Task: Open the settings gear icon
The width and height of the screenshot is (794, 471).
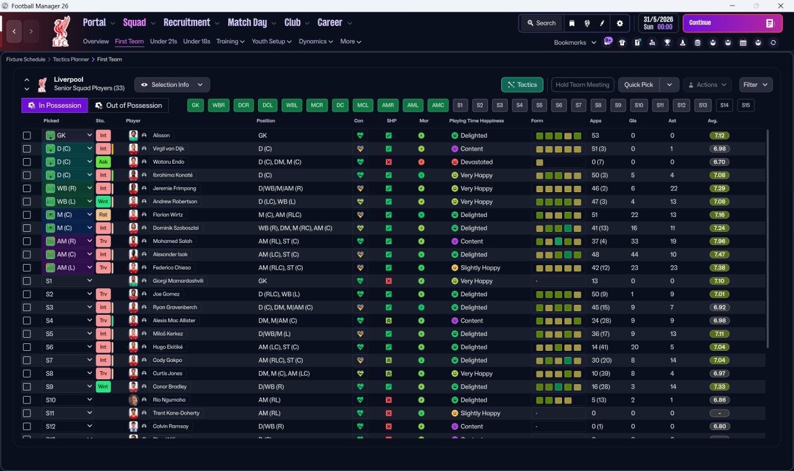Action: [619, 23]
